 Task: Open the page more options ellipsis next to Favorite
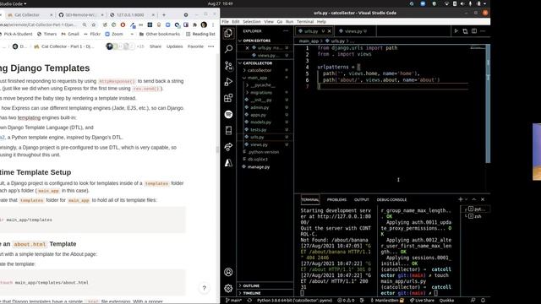(x=211, y=46)
